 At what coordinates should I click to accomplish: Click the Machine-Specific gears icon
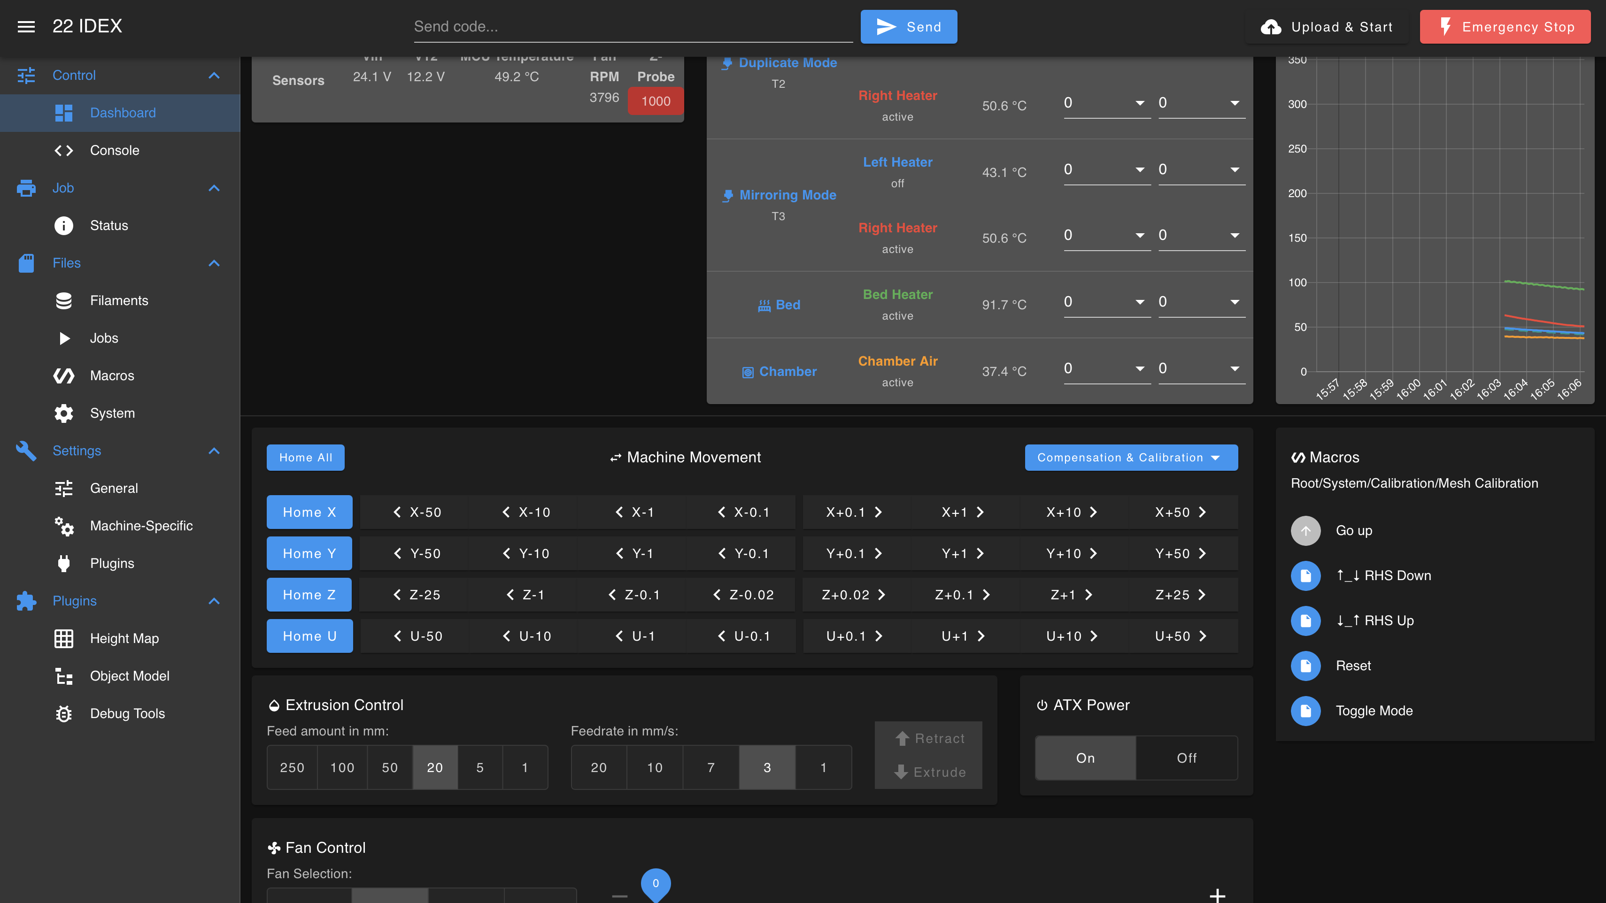pyautogui.click(x=63, y=526)
